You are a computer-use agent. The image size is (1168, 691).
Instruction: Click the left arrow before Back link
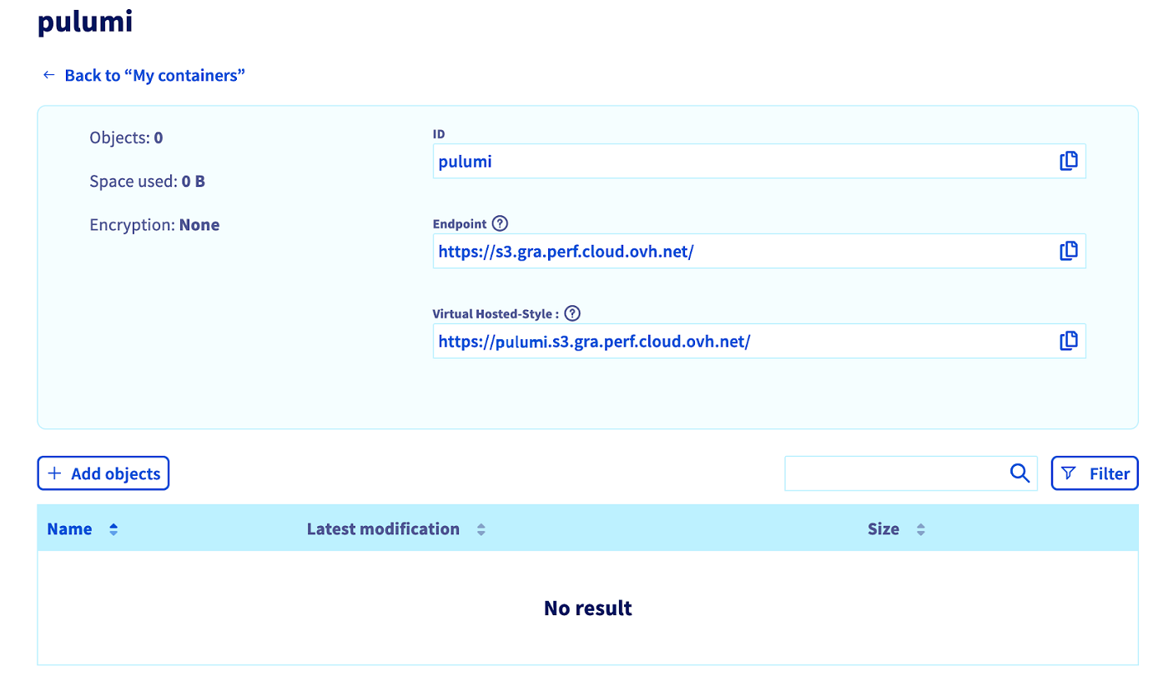coord(48,75)
